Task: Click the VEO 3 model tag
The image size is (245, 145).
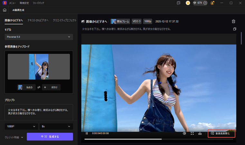Action: pos(137,22)
